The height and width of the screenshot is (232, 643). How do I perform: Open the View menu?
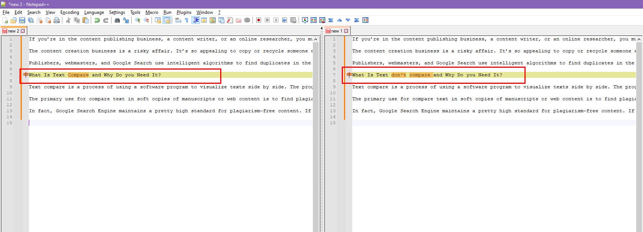click(x=50, y=12)
